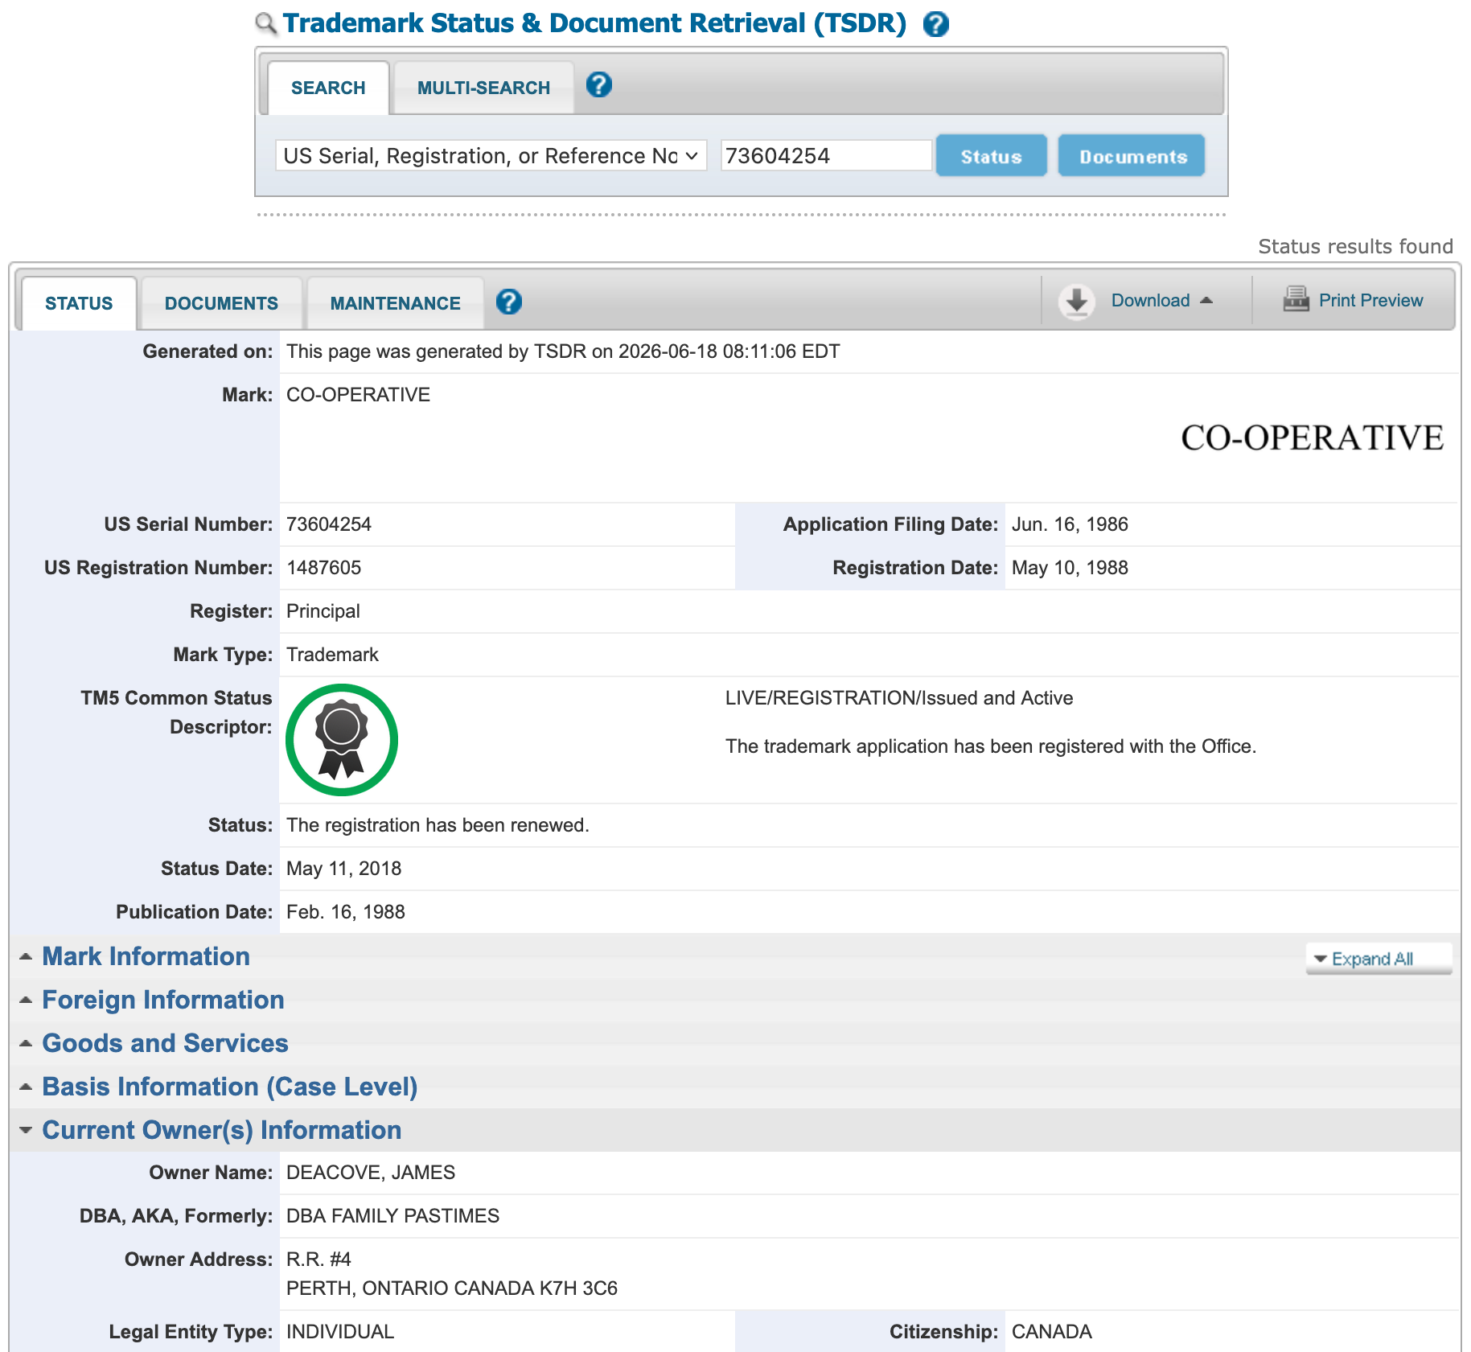Click Legal Entity Type value INDIVIDUAL

340,1332
